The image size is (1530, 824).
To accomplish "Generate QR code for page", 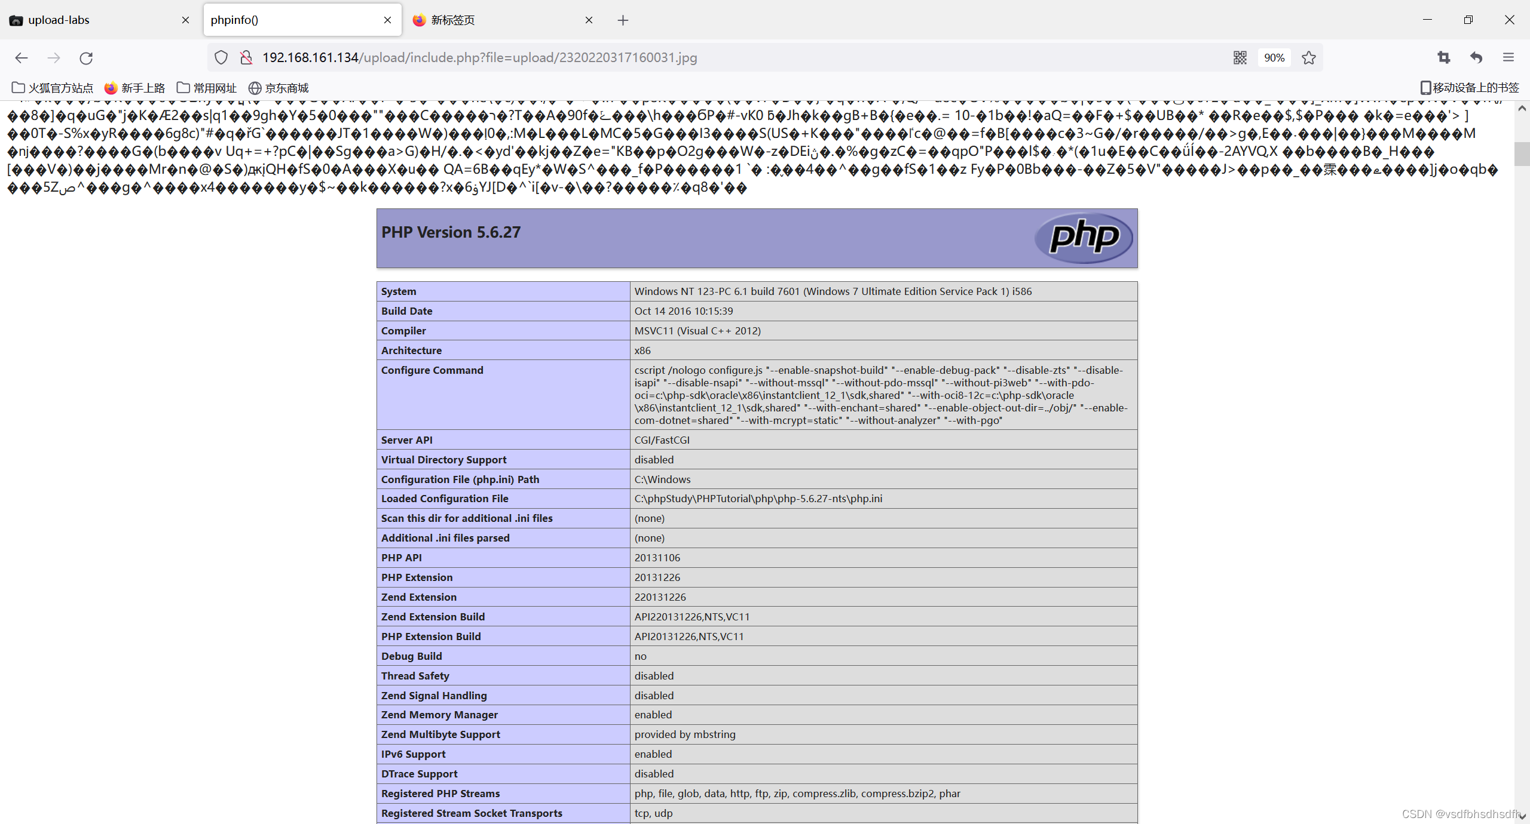I will (x=1240, y=58).
